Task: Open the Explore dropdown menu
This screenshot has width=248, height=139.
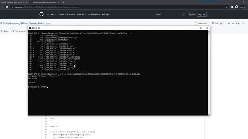Action: pos(81,14)
